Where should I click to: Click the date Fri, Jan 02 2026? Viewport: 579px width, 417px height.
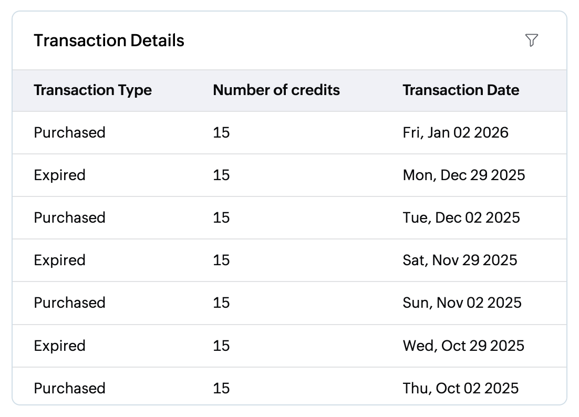click(456, 132)
